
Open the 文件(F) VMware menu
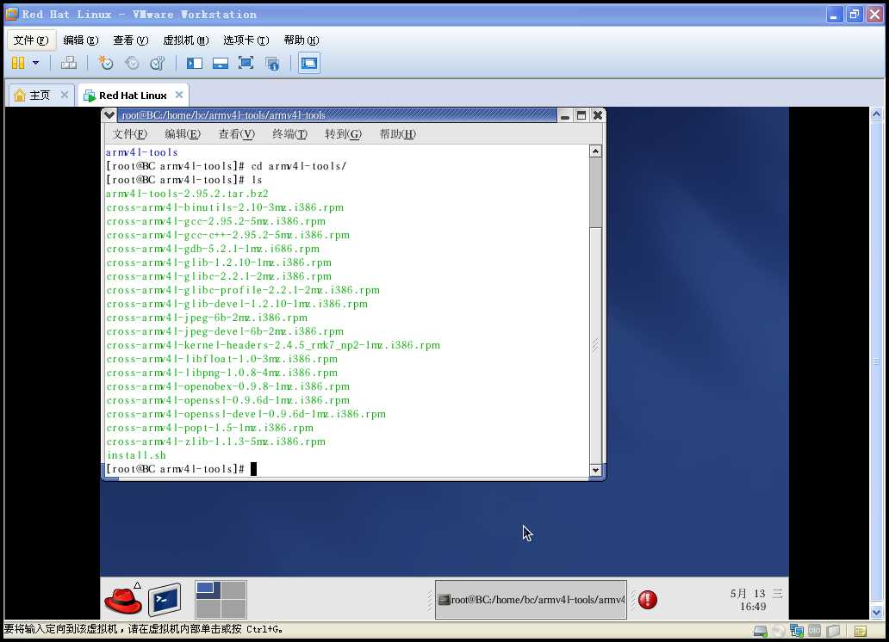[x=31, y=40]
